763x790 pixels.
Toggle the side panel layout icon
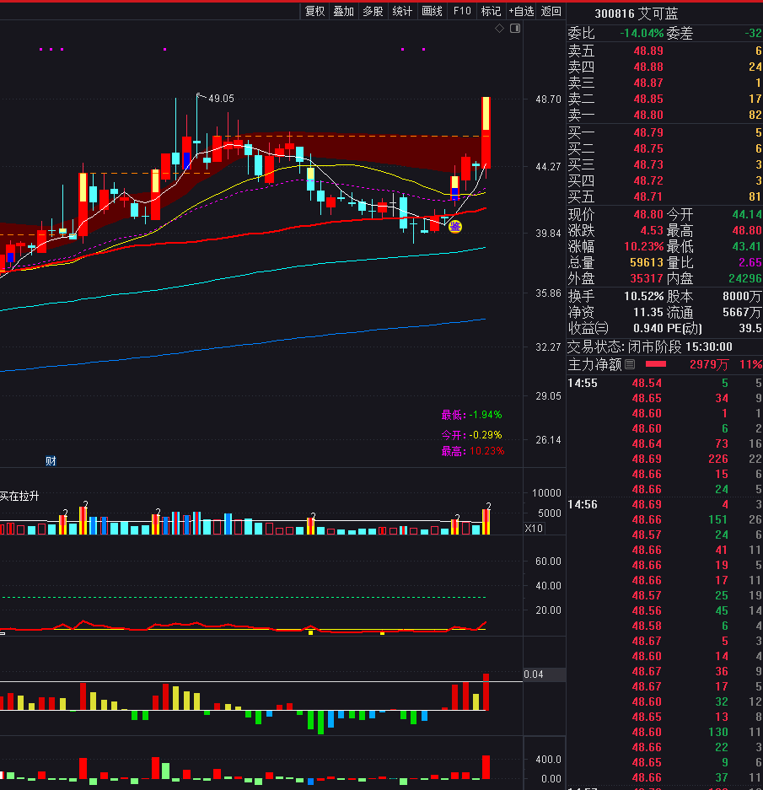[515, 29]
